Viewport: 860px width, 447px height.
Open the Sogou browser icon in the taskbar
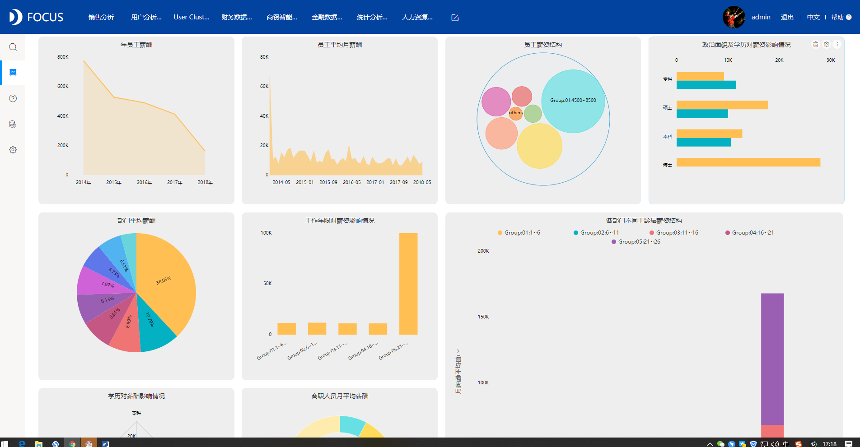click(x=55, y=444)
